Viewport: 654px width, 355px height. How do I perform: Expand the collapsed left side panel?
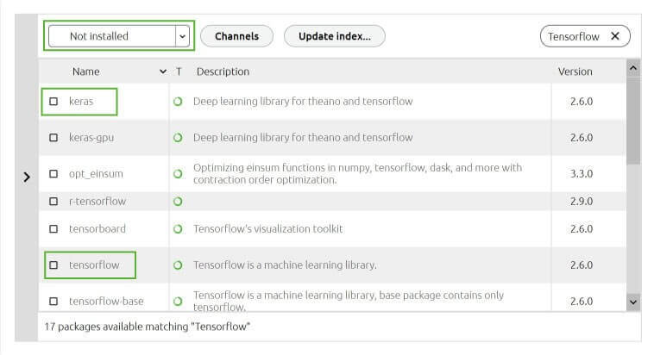pos(27,177)
